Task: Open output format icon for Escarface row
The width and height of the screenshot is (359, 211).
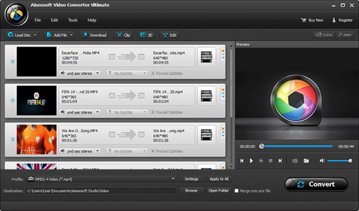Action: click(206, 57)
